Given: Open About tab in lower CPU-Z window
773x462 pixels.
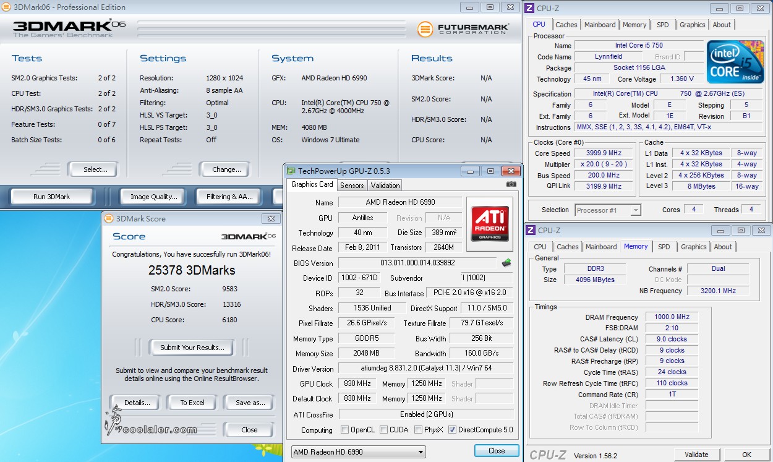Looking at the screenshot, I should click(x=723, y=247).
